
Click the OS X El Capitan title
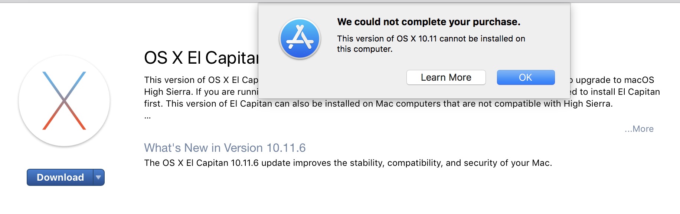(201, 58)
